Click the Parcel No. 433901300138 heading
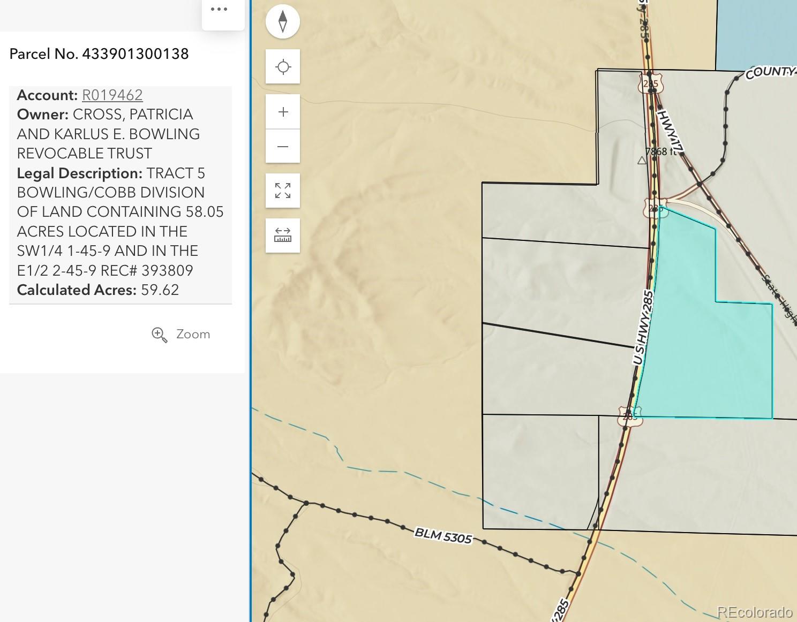 (99, 54)
